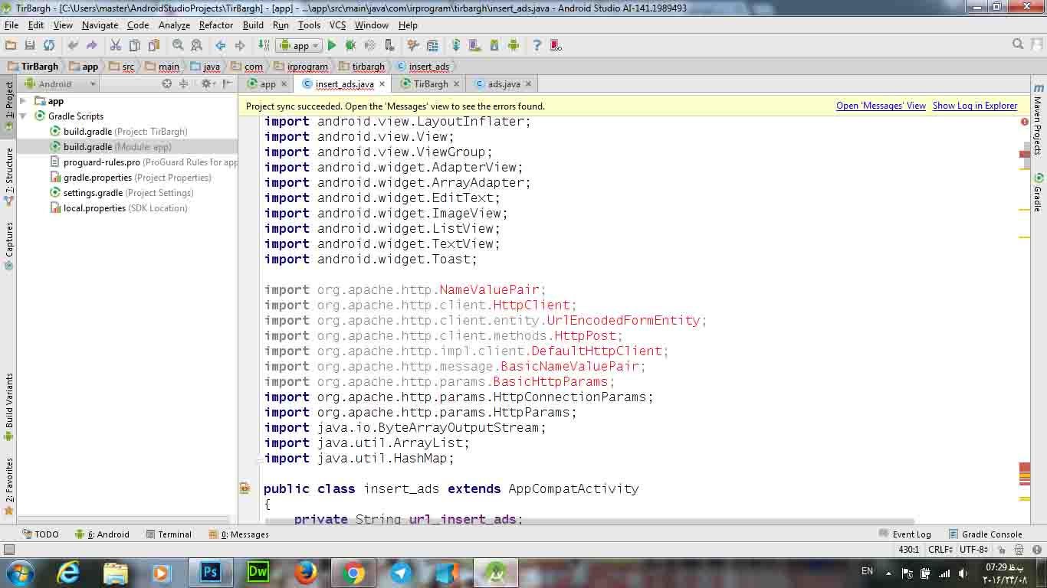Viewport: 1047px width, 588px height.
Task: Expand the app node in project tree
Action: point(23,101)
